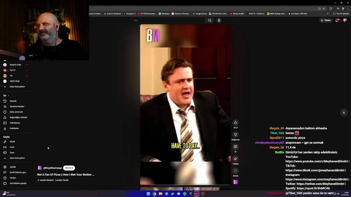
Task: Open the Tüm Yer İşaretleri folder
Action: pyautogui.click(x=341, y=14)
